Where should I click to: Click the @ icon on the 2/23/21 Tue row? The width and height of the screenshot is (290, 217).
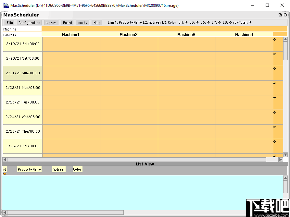coord(274,98)
